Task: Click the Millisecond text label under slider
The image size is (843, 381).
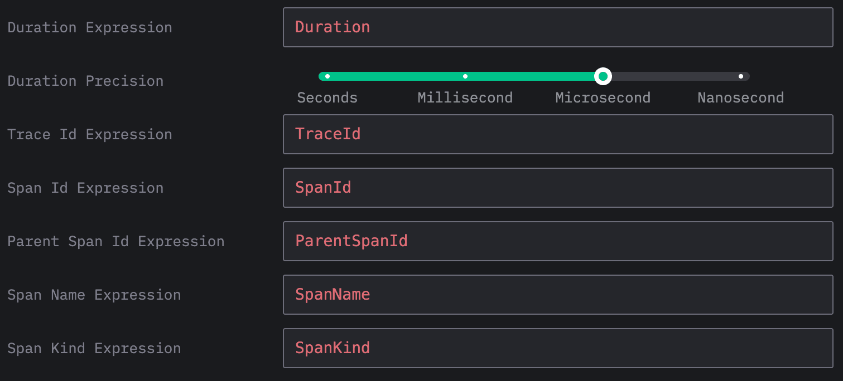Action: (x=465, y=98)
